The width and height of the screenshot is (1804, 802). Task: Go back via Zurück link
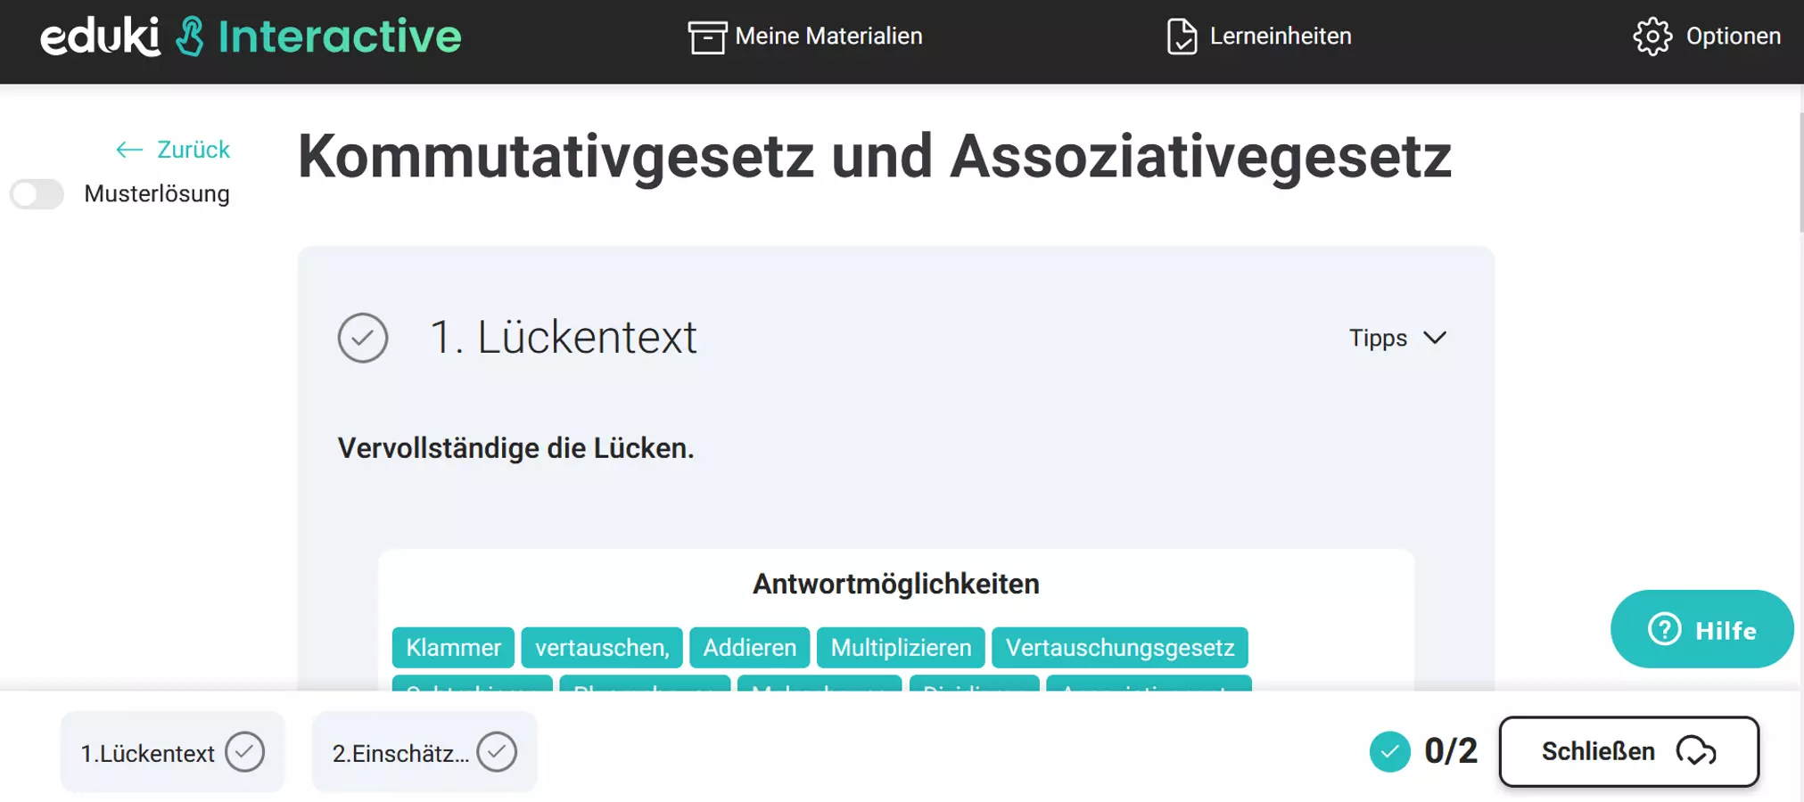pos(173,150)
